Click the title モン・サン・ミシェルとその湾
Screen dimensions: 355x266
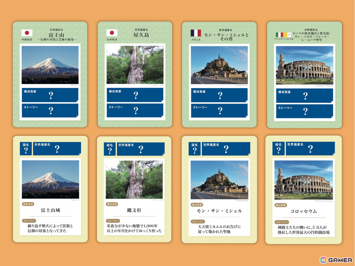226,37
